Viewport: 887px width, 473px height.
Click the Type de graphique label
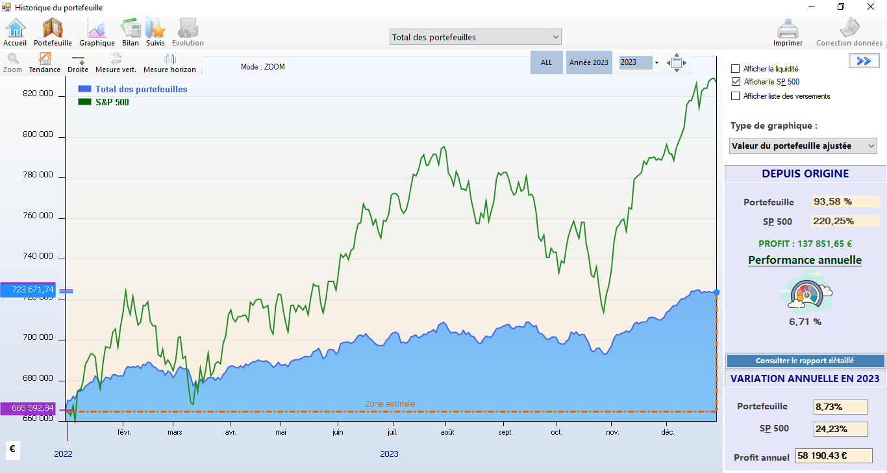pyautogui.click(x=774, y=125)
